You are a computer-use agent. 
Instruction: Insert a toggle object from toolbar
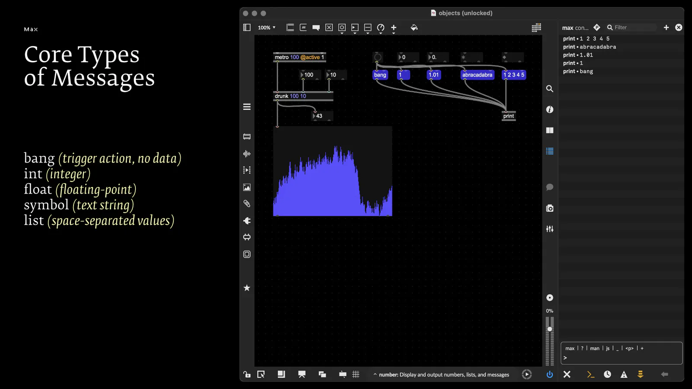coord(329,28)
